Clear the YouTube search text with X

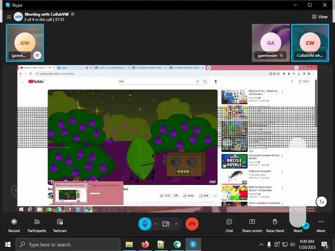point(197,81)
